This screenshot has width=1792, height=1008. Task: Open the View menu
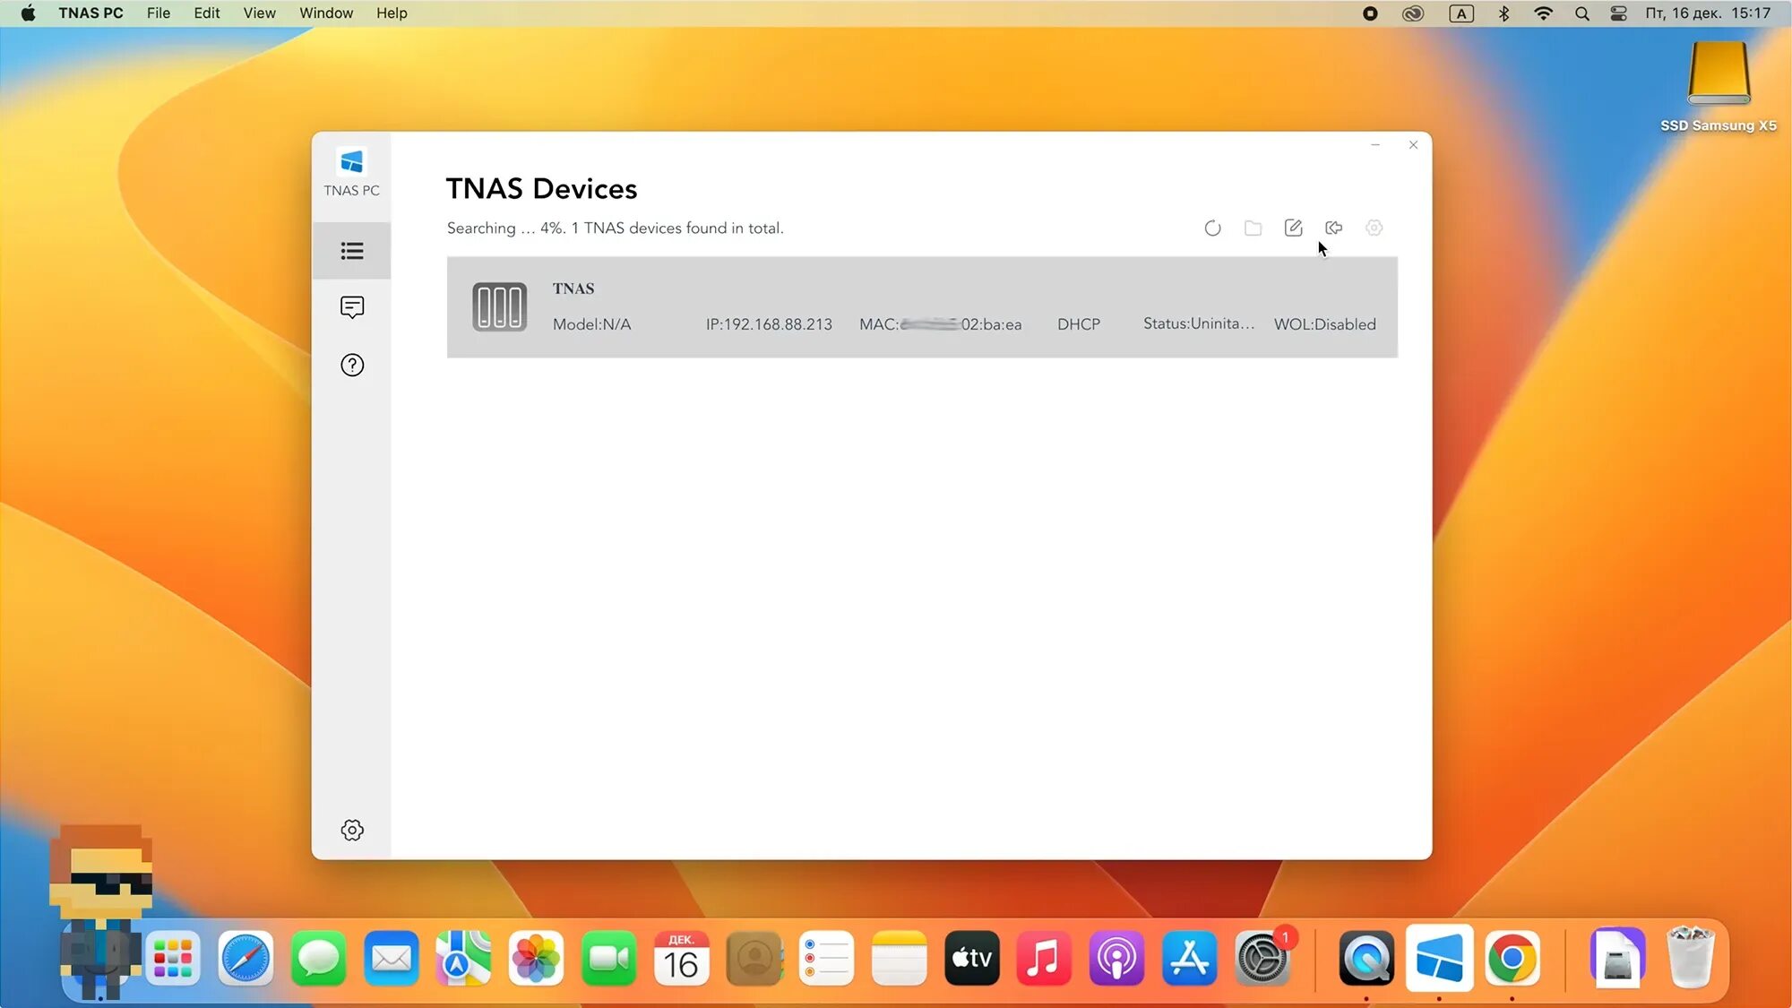[259, 13]
